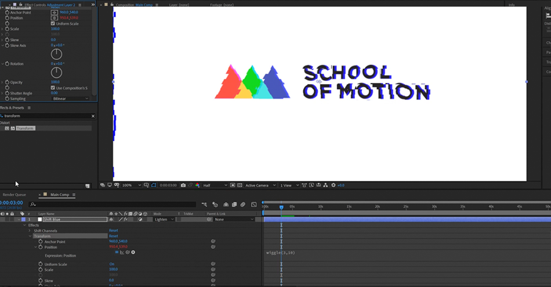Open 1 View layout dropdown
This screenshot has width=551, height=287.
tap(289, 185)
